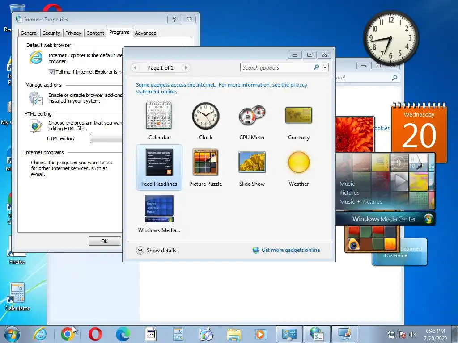This screenshot has height=343, width=458.
Task: Open Microsoft Edge from the taskbar
Action: click(123, 334)
